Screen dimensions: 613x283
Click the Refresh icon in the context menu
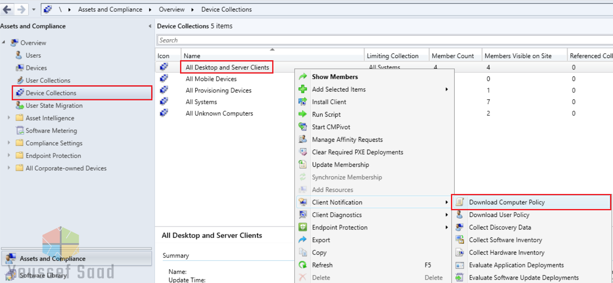point(303,265)
